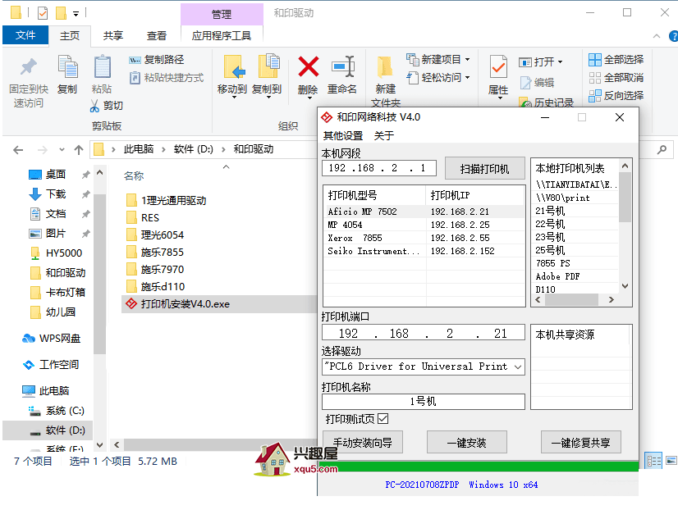The height and width of the screenshot is (519, 678).
Task: Click the Properties checkmark icon
Action: 498,67
